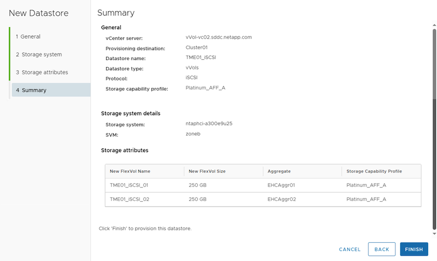
Task: Select the TME01_iSCSI_02 FlexVol row
Action: [130, 199]
